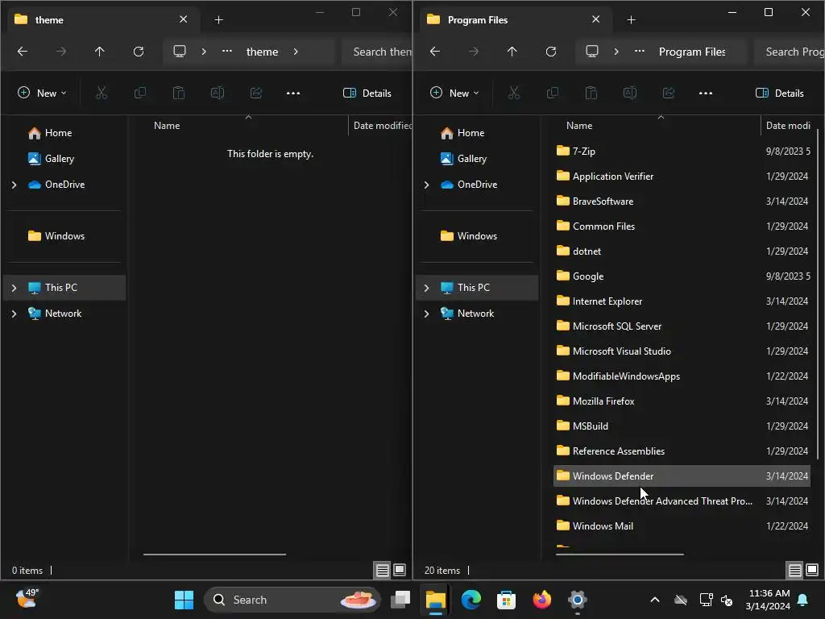Select the Windows Defender folder
The image size is (825, 619).
682,476
